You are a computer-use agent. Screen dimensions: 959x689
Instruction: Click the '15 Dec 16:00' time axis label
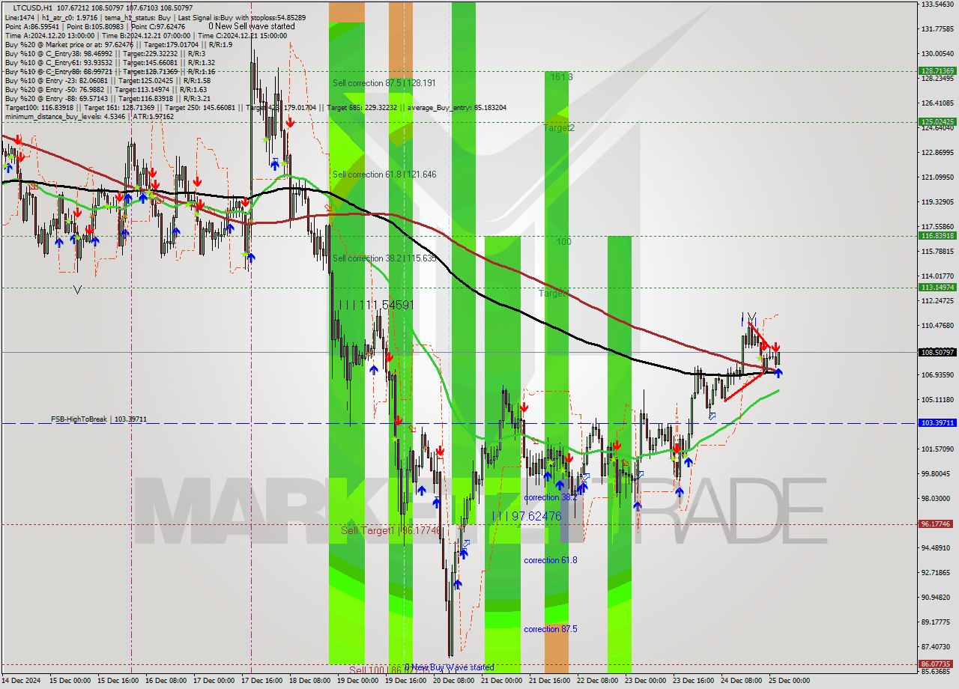tap(120, 681)
